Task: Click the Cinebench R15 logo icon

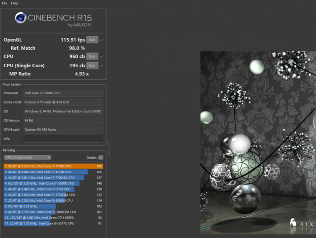Action: (x=21, y=18)
